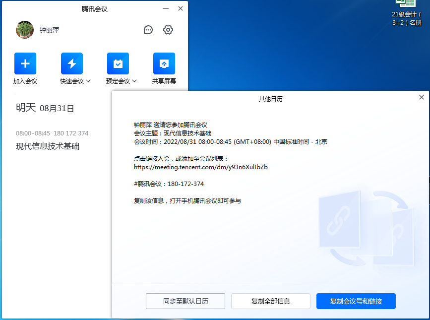Click the 同步至默认日历 button
The image size is (430, 320).
pos(185,301)
